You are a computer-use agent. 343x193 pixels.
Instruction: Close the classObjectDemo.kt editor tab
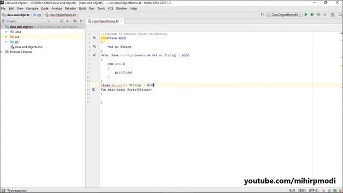(x=121, y=21)
